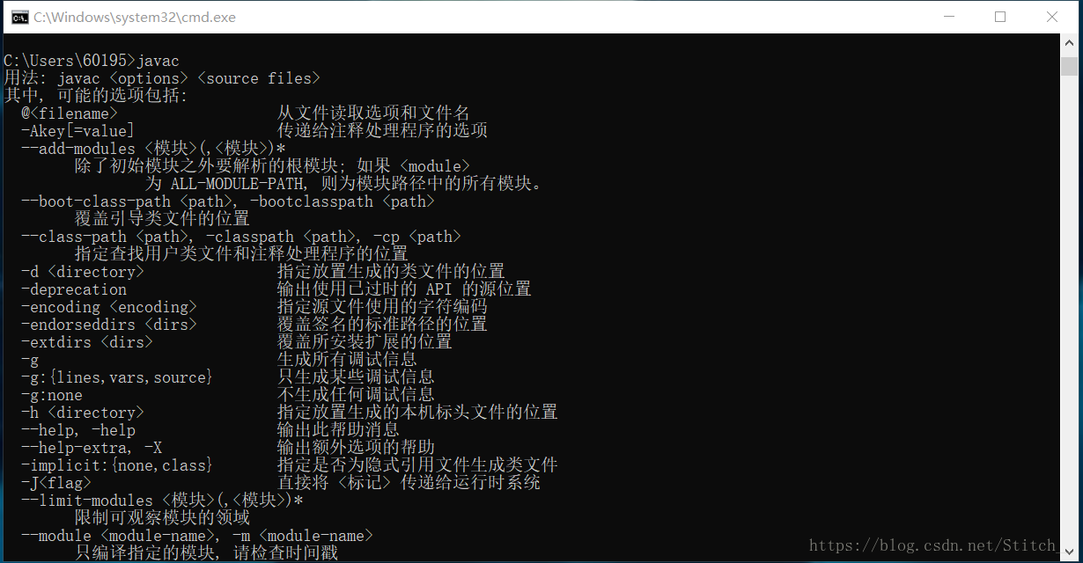Click the -deprecation option text
The height and width of the screenshot is (563, 1083).
(x=74, y=289)
